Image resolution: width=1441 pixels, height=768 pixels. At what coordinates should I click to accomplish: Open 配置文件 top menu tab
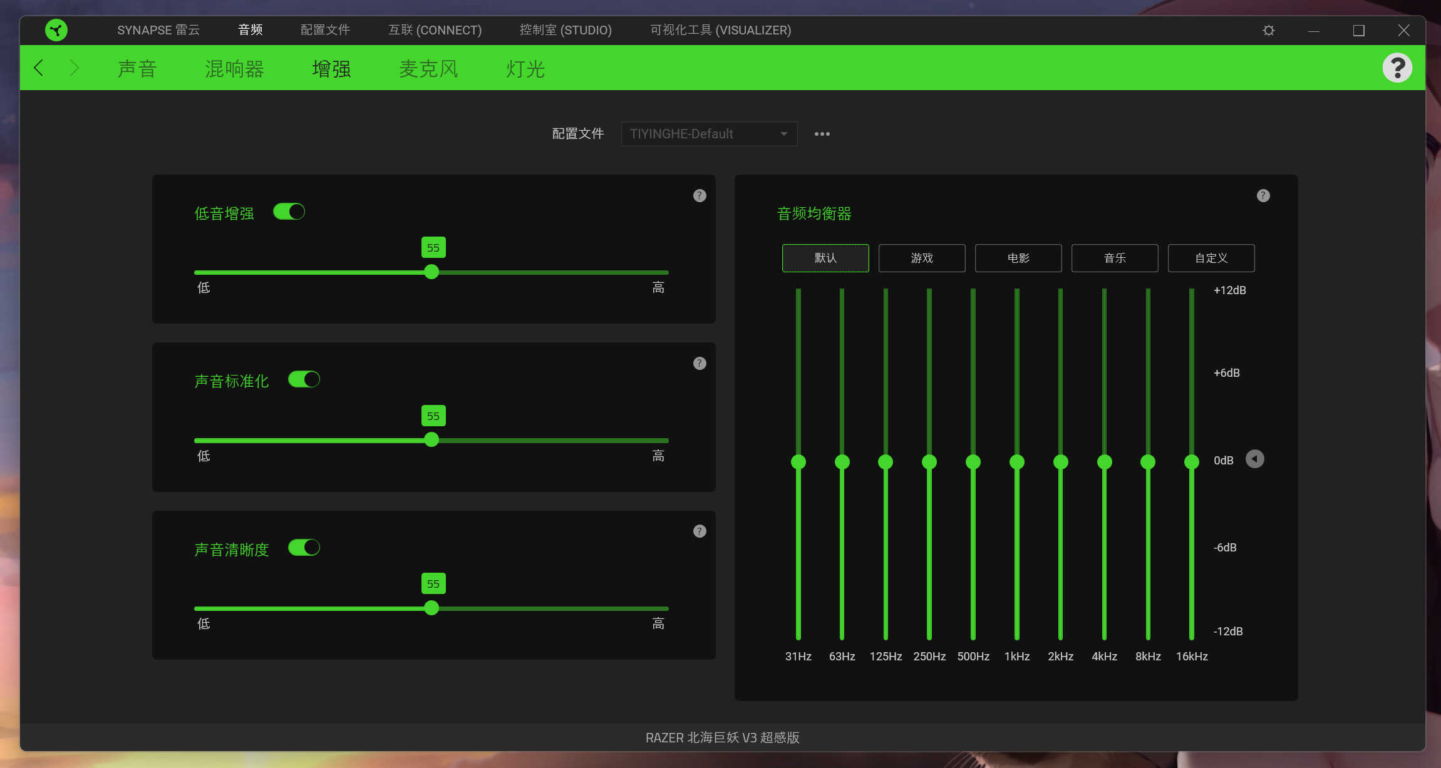tap(325, 30)
